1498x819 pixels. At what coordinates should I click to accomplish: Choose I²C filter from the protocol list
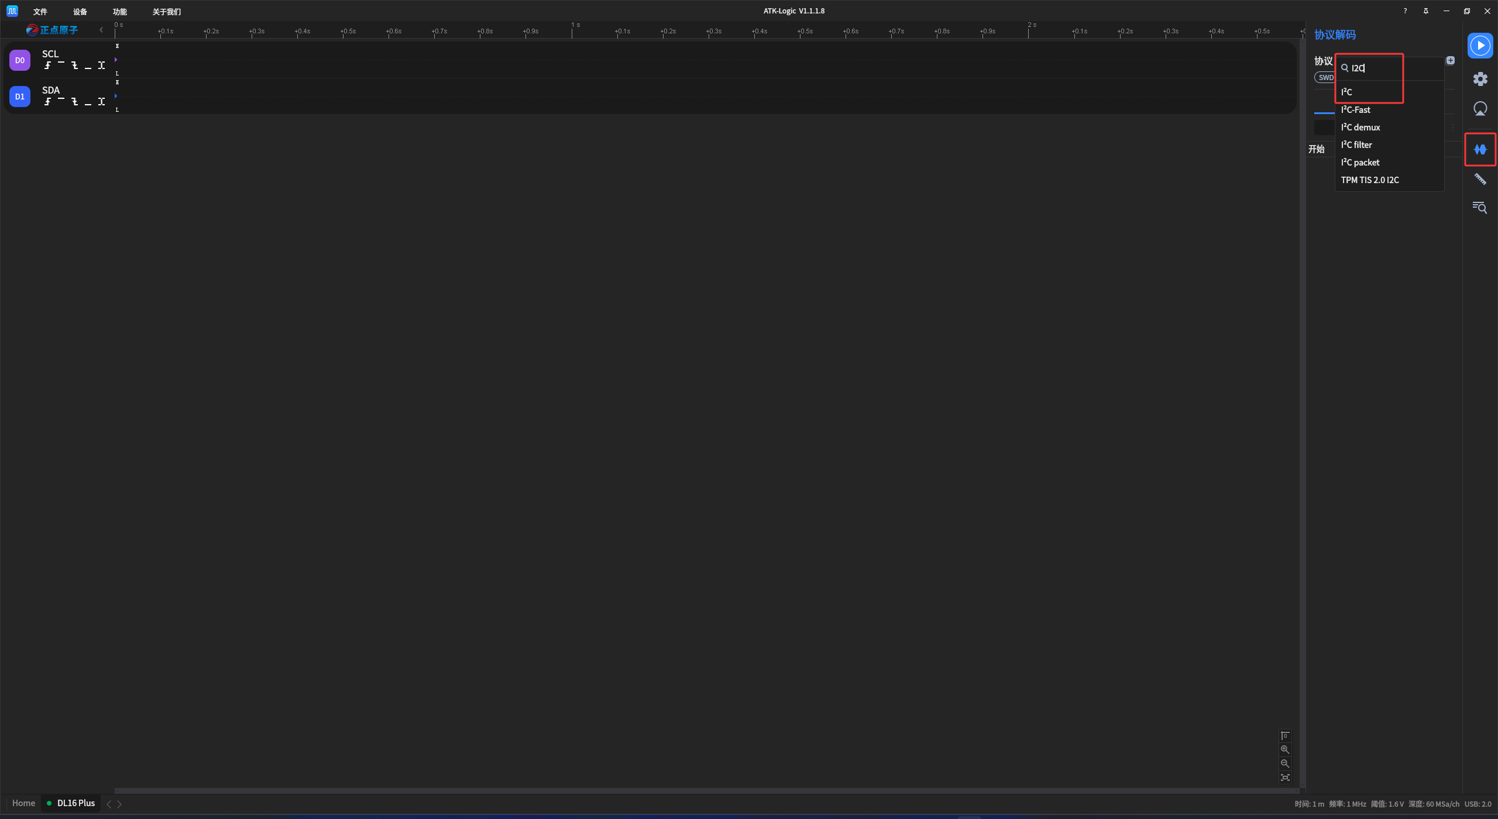pos(1390,144)
